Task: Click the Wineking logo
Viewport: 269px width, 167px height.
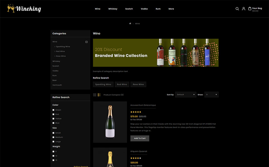Action: pyautogui.click(x=24, y=8)
